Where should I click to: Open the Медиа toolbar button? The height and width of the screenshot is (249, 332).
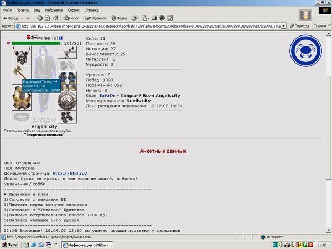point(119,18)
